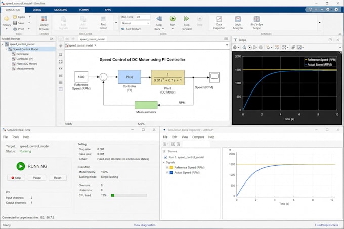This screenshot has height=229, width=344.
Task: Click the Save icon in ribbon
Action: click(x=15, y=23)
